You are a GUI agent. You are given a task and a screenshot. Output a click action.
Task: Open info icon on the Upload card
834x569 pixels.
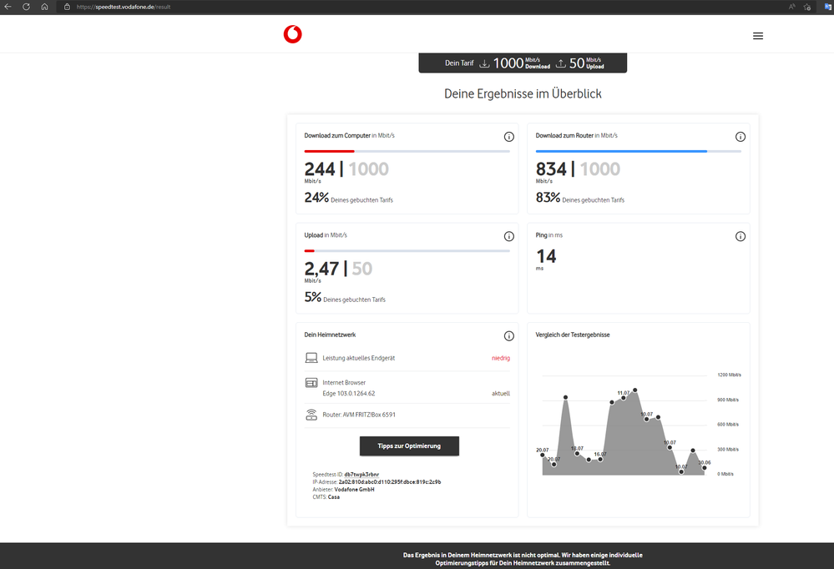508,236
